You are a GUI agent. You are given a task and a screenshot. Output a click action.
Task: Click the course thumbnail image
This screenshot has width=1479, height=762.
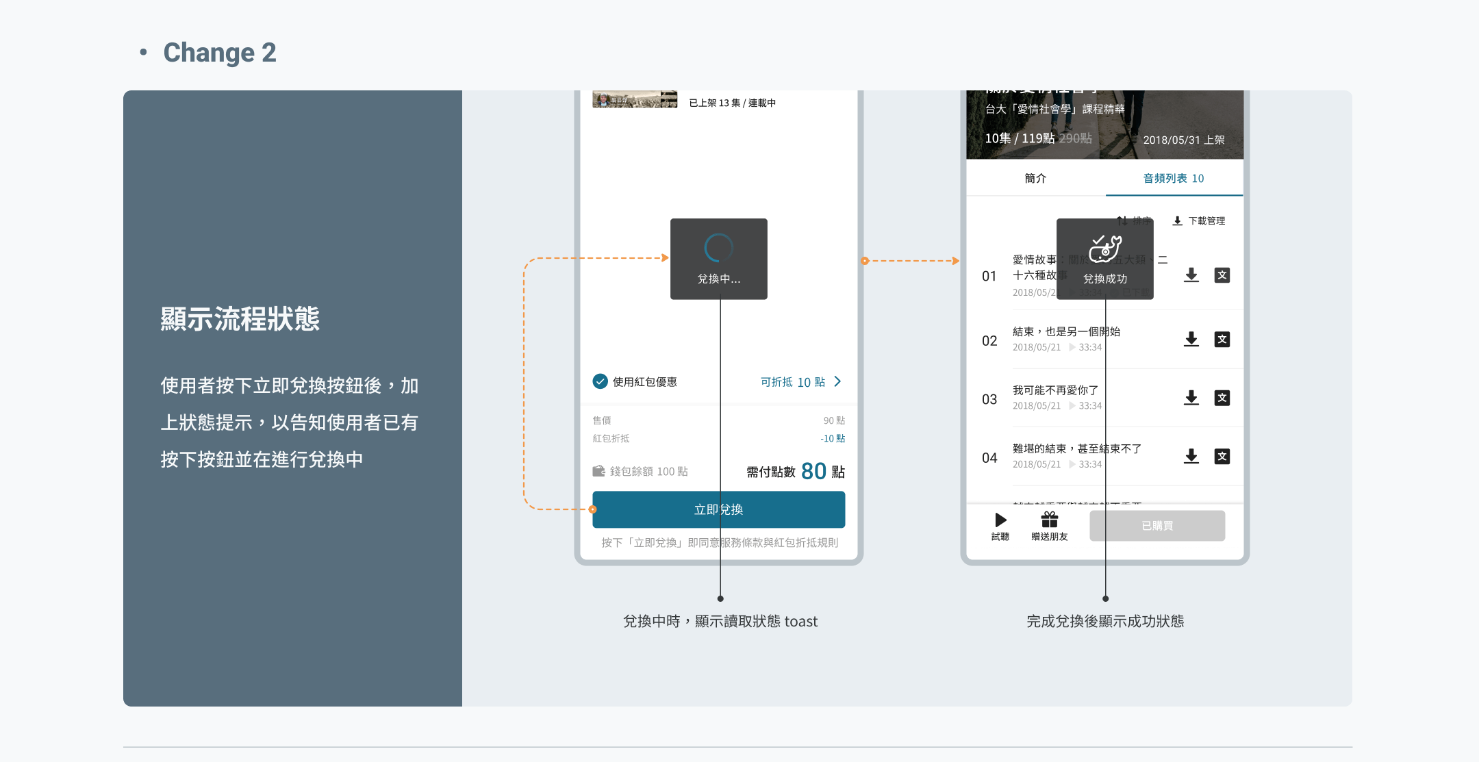634,101
